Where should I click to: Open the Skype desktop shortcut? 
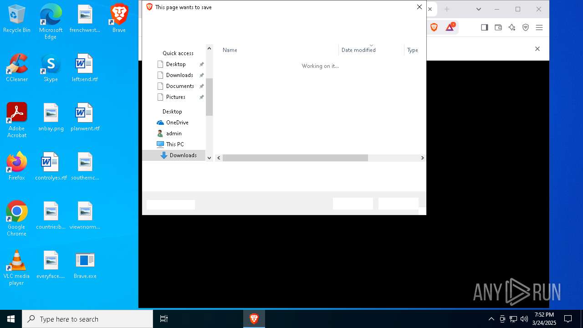51,68
